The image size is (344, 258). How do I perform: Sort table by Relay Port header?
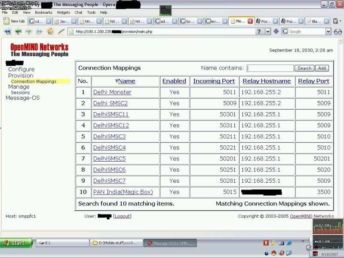314,81
